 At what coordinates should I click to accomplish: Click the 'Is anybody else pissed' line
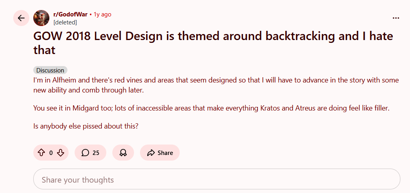86,126
